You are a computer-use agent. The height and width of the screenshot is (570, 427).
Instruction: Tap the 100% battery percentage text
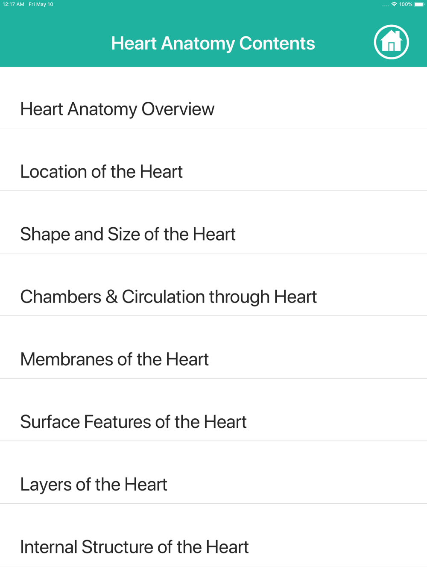[406, 4]
